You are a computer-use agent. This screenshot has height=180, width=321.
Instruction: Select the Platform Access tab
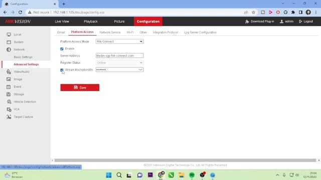click(82, 32)
